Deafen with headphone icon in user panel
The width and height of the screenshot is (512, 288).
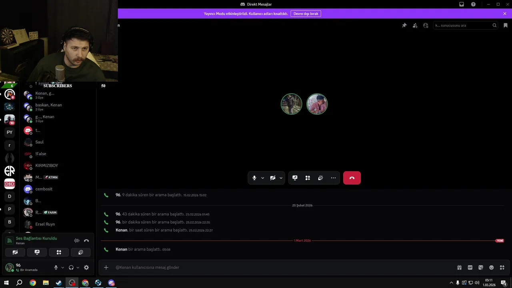71,268
